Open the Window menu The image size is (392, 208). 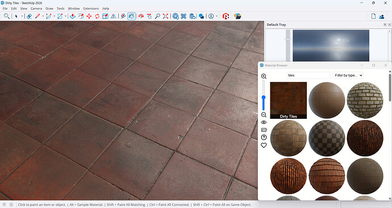[74, 9]
